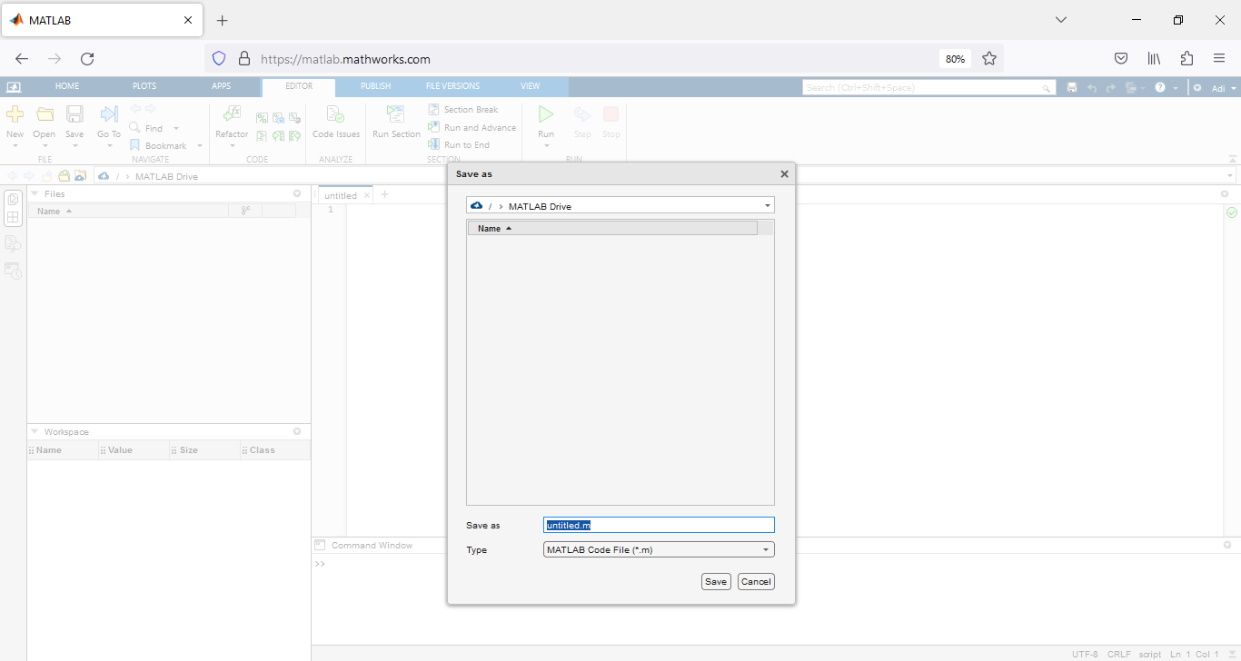Screen dimensions: 1241x661
Task: Click the Go To icon in the Navigate section
Action: [109, 114]
